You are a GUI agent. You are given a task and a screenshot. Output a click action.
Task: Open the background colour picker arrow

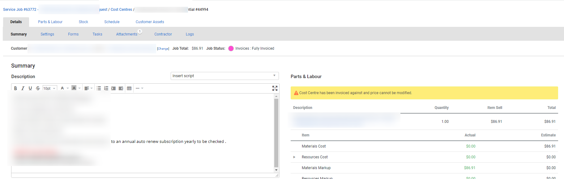(79, 88)
